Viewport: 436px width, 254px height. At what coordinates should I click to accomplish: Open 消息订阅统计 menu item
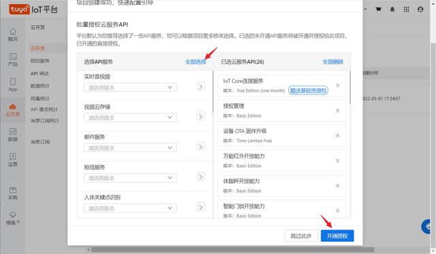point(45,120)
